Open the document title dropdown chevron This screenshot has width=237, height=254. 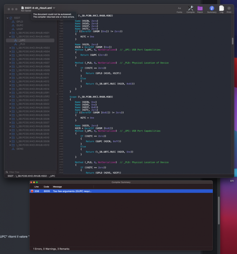click(x=54, y=8)
